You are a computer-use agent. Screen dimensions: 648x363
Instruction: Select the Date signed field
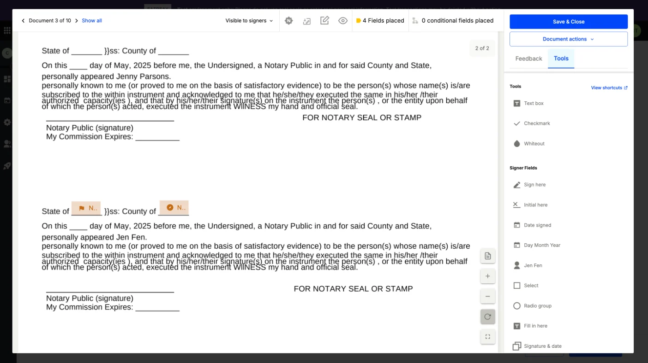(x=532, y=225)
